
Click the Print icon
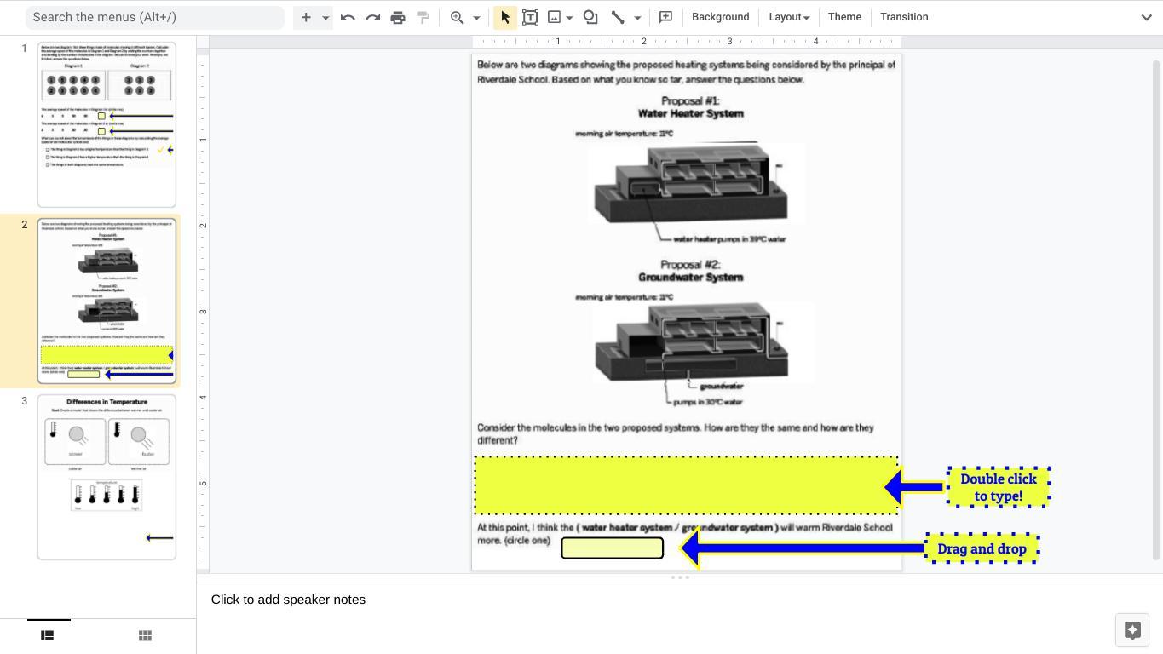coord(398,17)
